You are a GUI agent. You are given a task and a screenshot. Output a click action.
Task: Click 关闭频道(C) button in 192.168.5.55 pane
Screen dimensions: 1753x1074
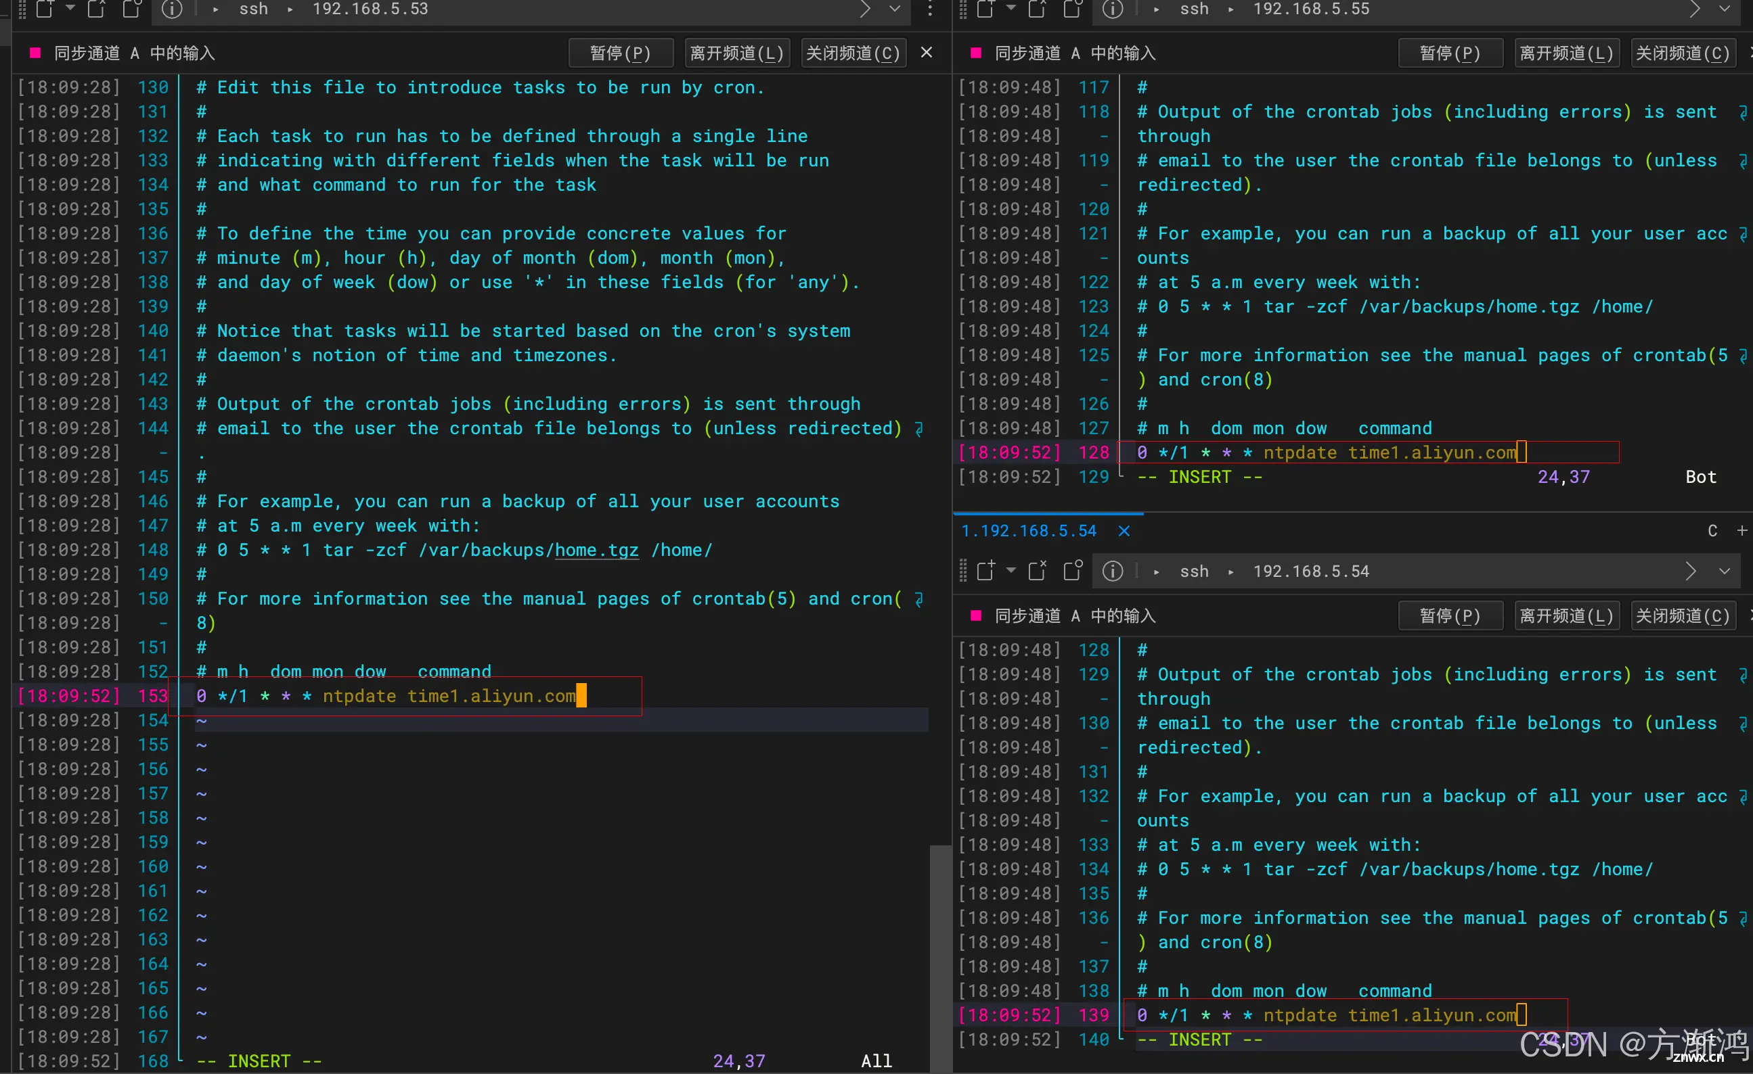pos(1683,53)
